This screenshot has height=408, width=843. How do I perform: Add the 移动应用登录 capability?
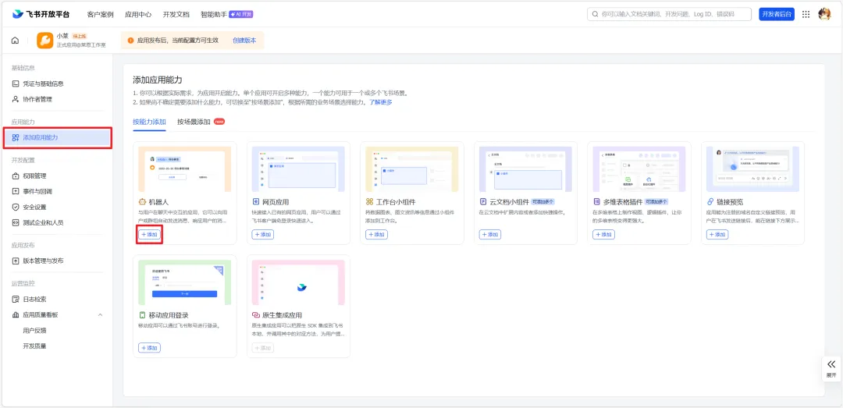pos(149,349)
